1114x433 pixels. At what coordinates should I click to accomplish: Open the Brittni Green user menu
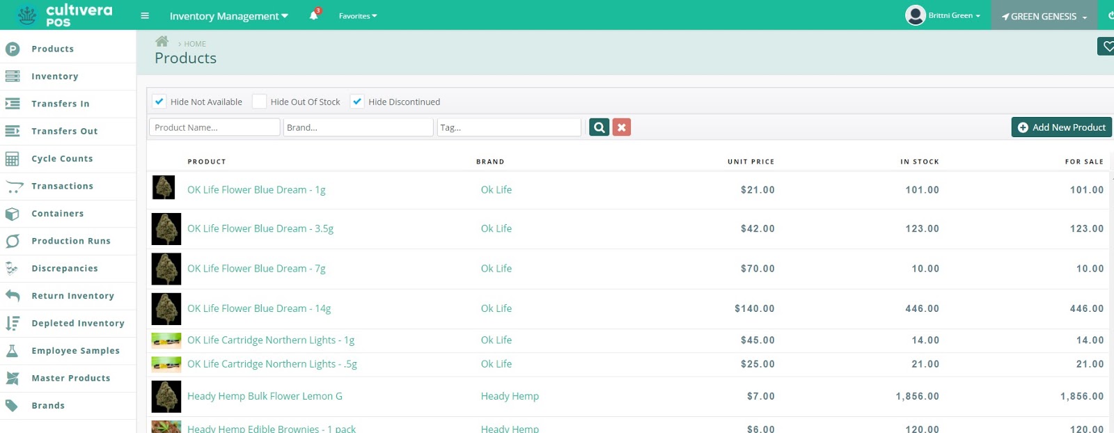coord(954,15)
